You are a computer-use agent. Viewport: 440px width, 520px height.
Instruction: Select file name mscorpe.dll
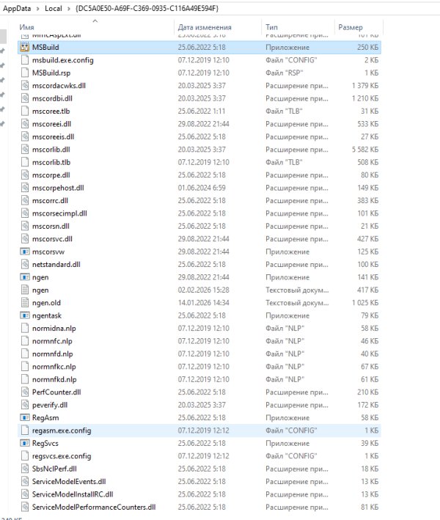pos(51,175)
